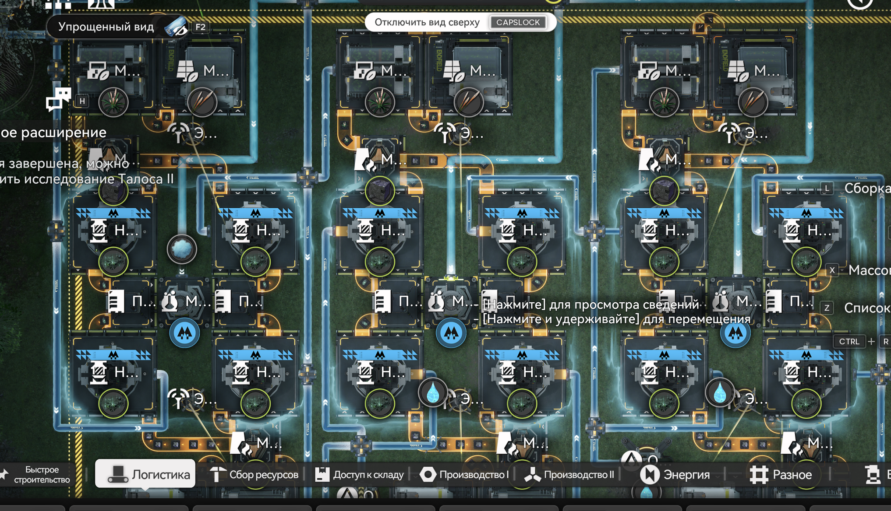Open the Логистика tab
The width and height of the screenshot is (891, 511).
pos(145,474)
